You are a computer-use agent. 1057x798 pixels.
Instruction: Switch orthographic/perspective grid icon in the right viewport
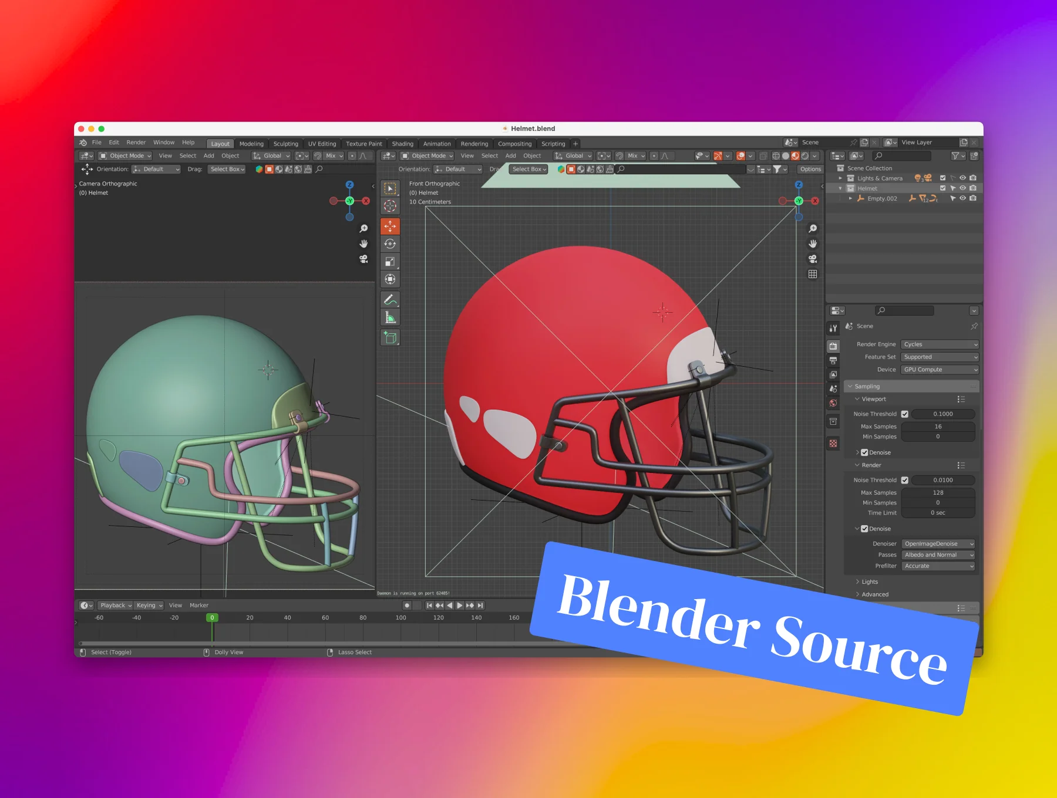click(x=813, y=274)
